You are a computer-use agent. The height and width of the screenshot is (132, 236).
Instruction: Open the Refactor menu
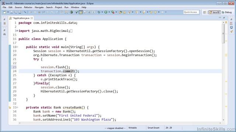click(28, 7)
